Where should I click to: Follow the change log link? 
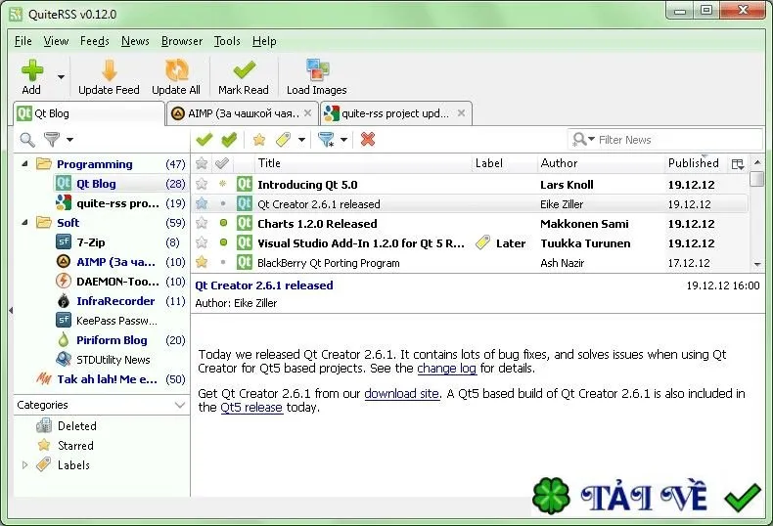[446, 369]
